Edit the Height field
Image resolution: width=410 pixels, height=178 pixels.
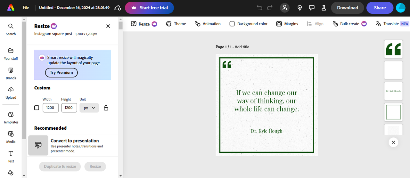point(69,108)
